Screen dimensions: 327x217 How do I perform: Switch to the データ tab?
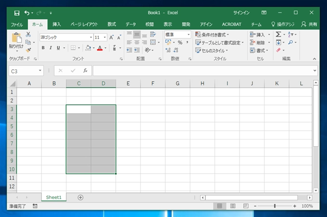point(130,25)
